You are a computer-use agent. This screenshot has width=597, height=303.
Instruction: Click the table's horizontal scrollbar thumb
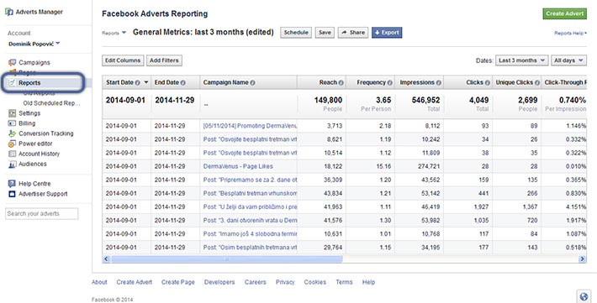click(x=226, y=259)
